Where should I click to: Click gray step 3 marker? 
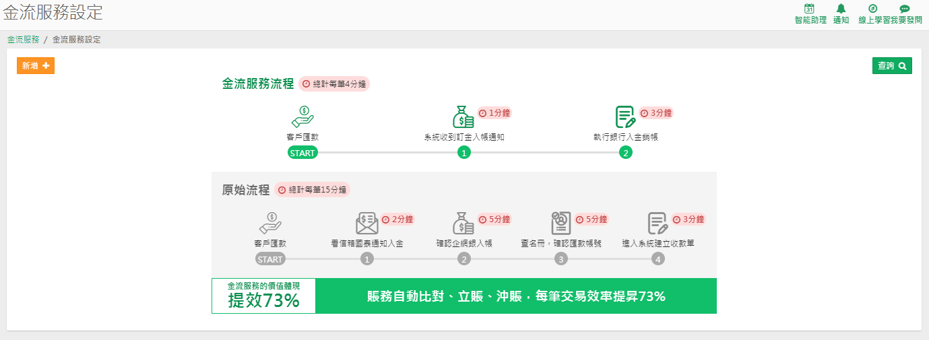click(561, 259)
